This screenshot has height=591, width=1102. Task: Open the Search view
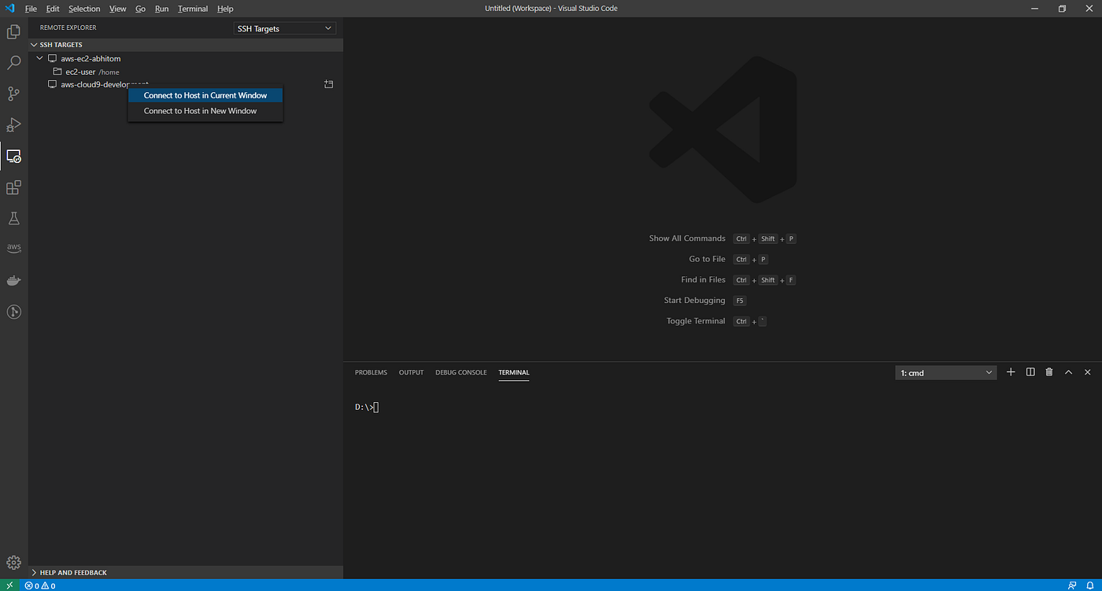(x=13, y=62)
